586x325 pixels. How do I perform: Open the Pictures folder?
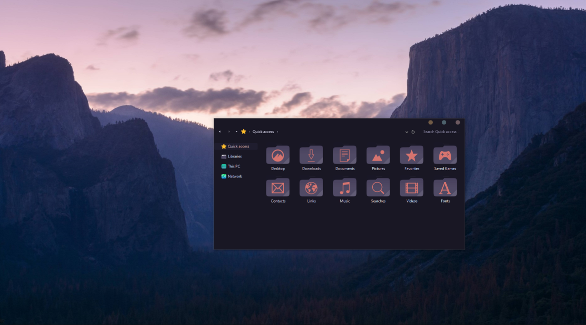tap(378, 155)
